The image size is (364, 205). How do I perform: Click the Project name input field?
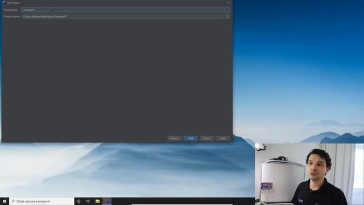(125, 10)
